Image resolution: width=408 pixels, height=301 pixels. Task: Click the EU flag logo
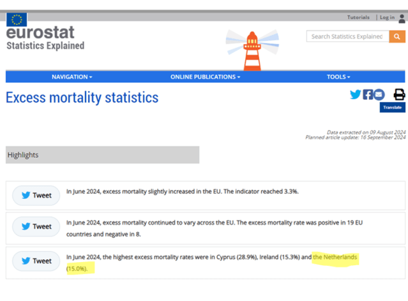17,20
